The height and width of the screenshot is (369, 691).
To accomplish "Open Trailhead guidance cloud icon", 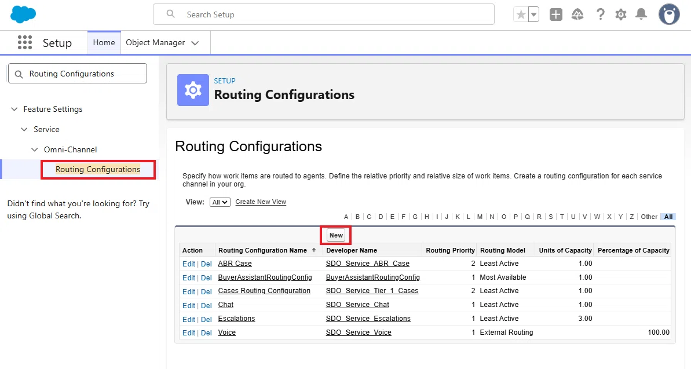I will coord(577,14).
